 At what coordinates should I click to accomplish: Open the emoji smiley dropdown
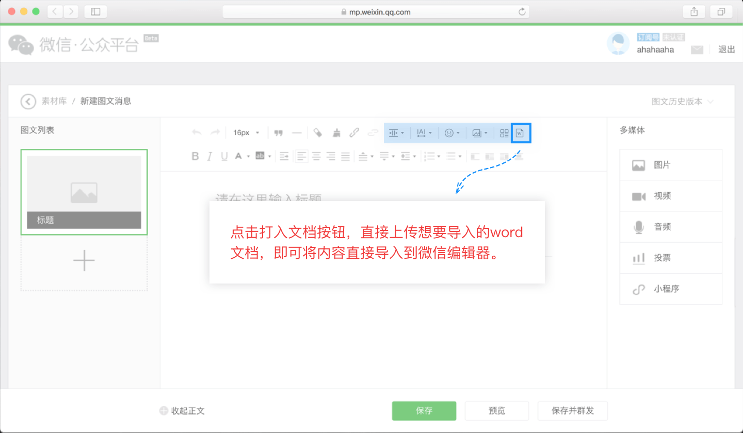pos(452,133)
